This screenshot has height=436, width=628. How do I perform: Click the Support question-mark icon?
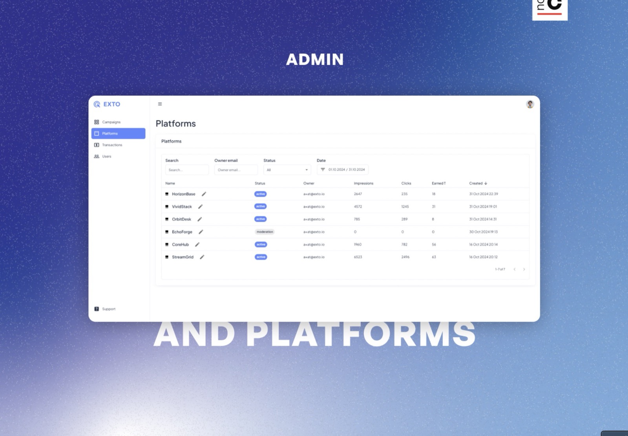[x=97, y=309]
